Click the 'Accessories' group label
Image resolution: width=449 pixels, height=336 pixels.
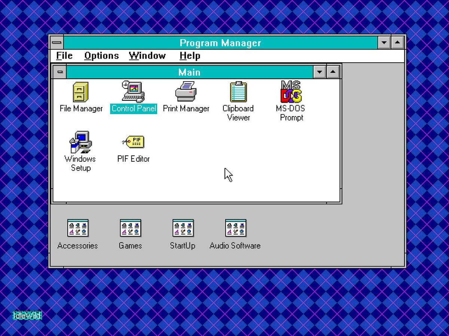[x=77, y=246]
